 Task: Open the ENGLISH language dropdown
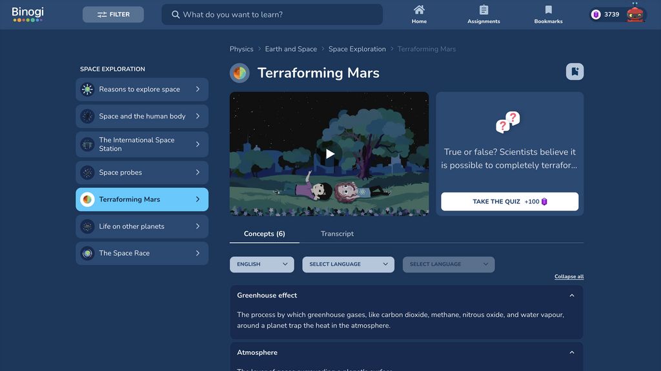tap(262, 265)
